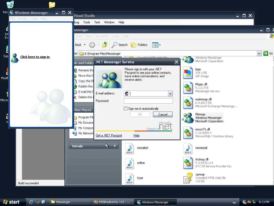Click the keyboard icon on the taskbar

tap(234, 202)
